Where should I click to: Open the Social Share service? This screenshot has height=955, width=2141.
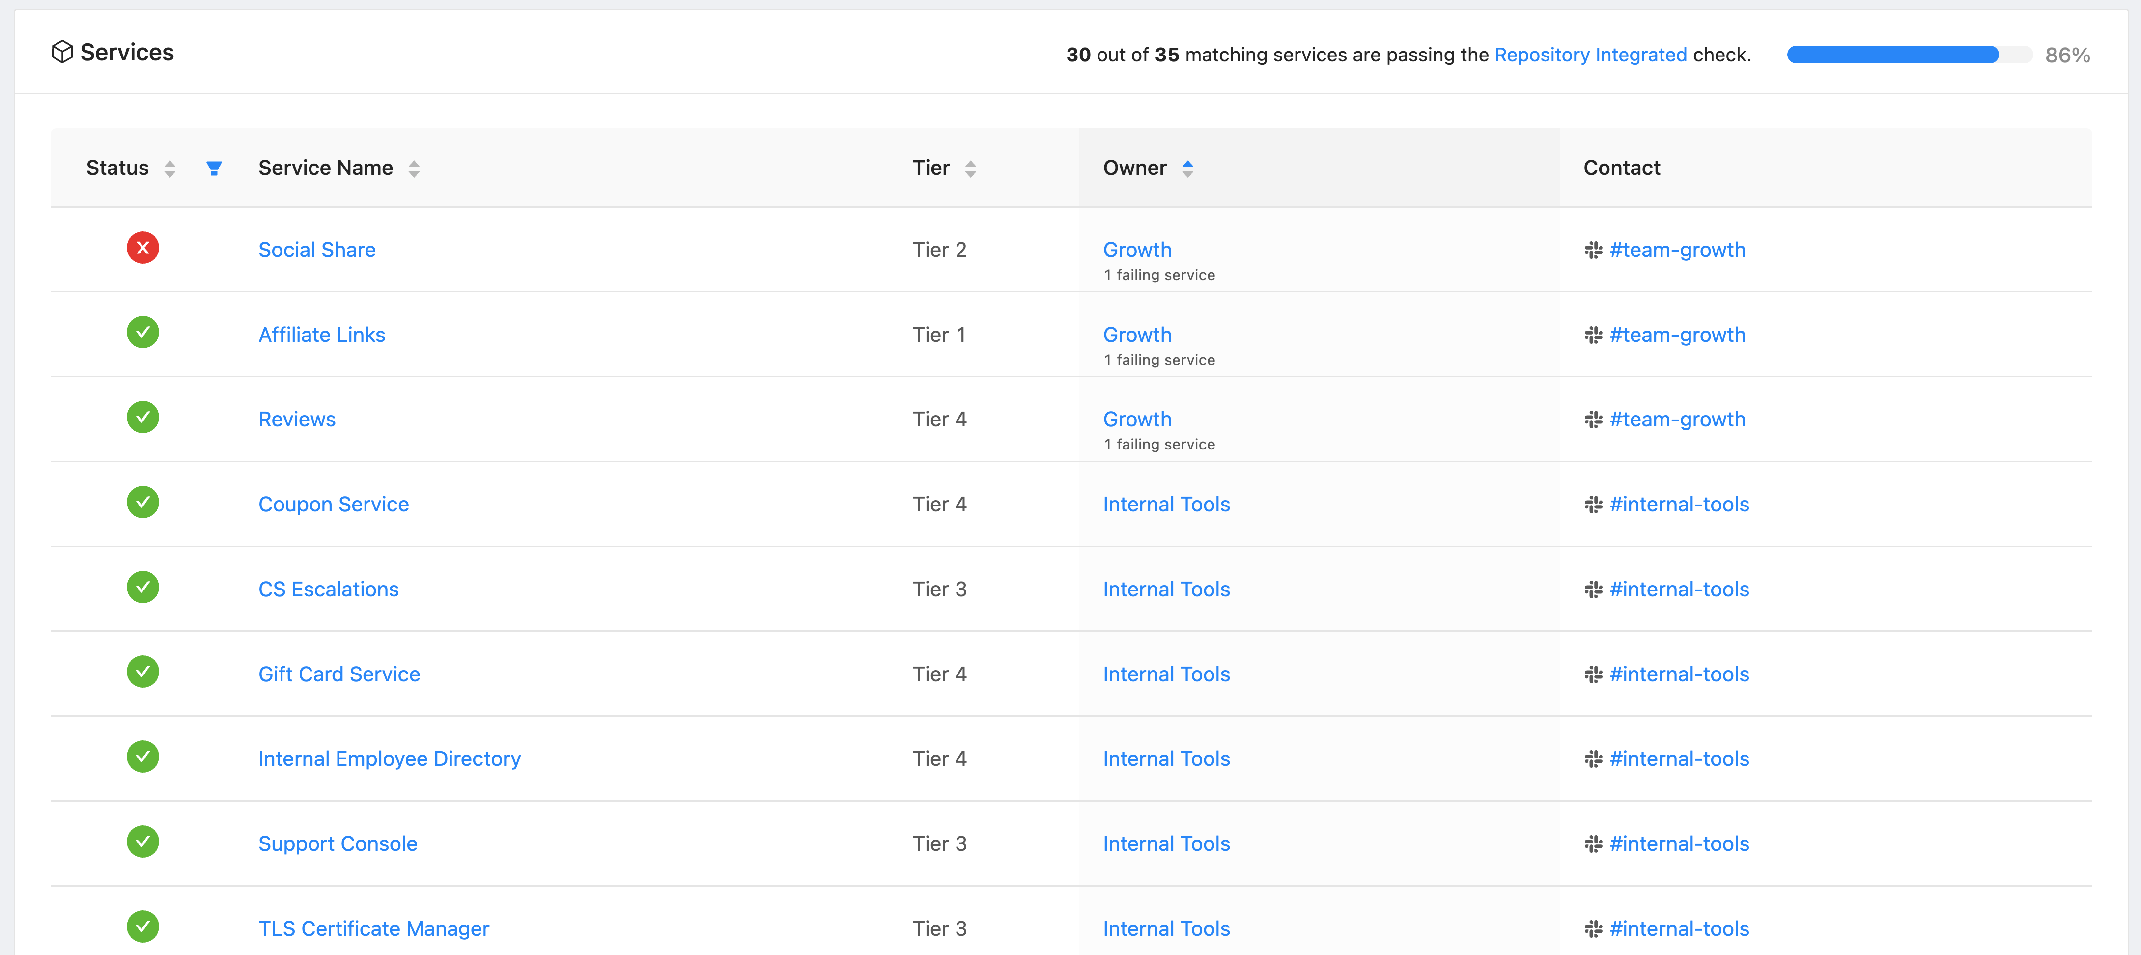(x=317, y=250)
